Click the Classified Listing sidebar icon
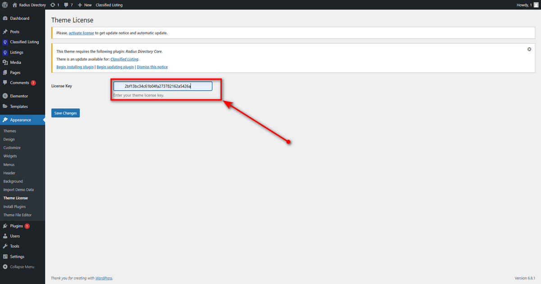Viewport: 541px width, 284px height. (x=5, y=42)
